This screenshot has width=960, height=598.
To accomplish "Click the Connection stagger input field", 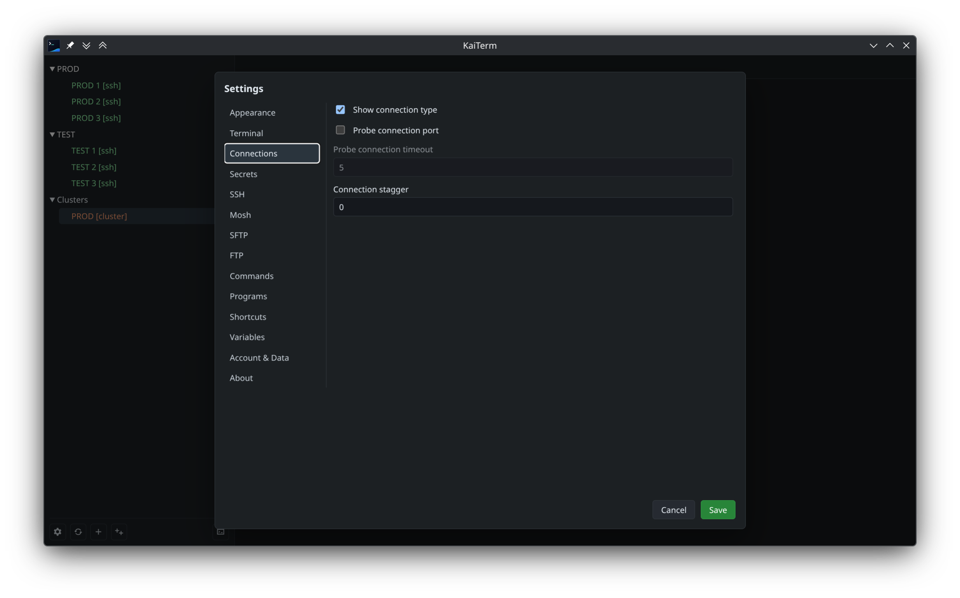I will tap(533, 207).
